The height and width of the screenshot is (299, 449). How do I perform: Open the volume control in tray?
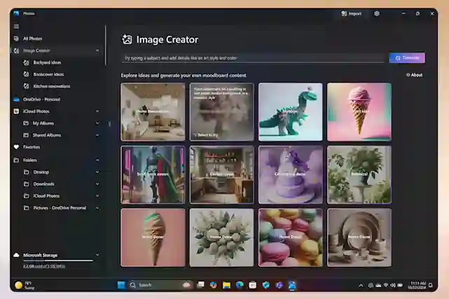pyautogui.click(x=393, y=285)
